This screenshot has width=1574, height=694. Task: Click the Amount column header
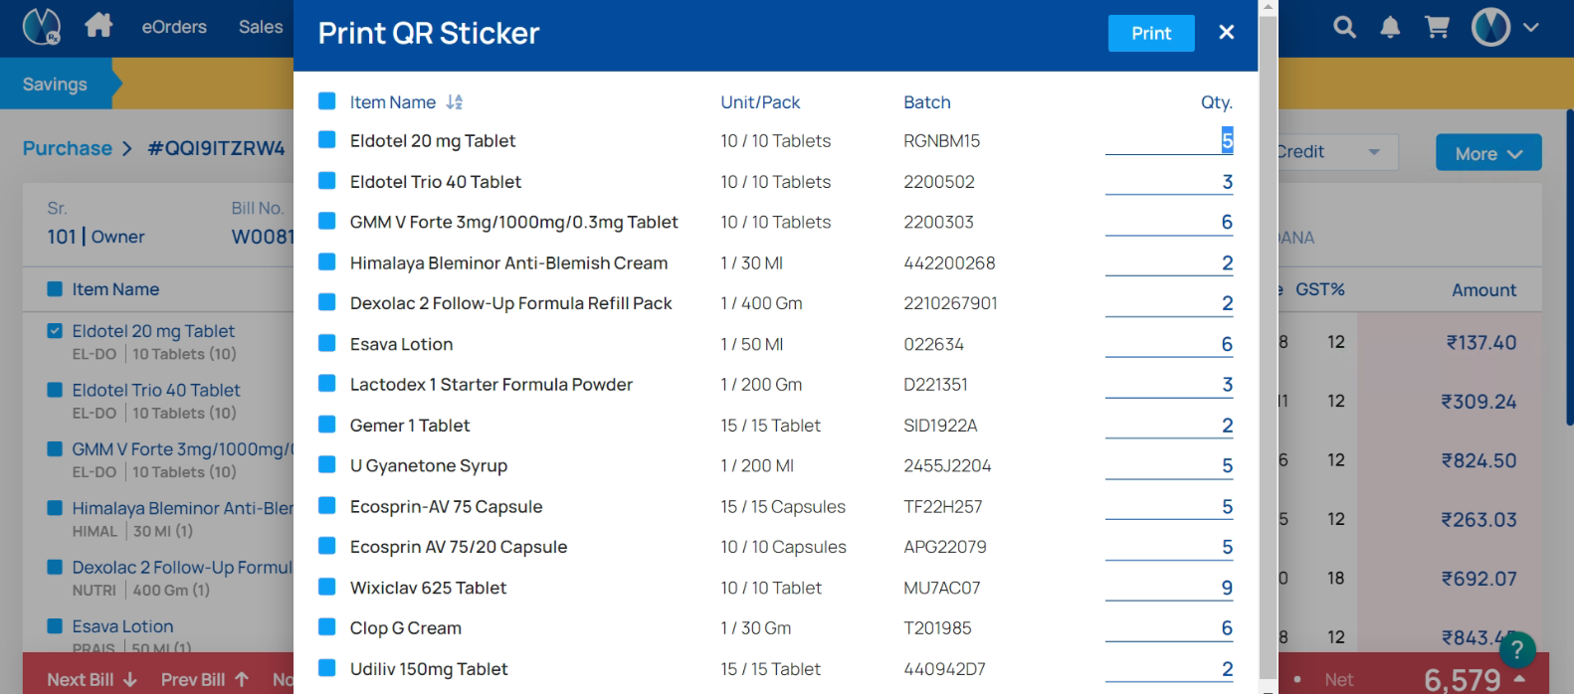click(x=1483, y=290)
